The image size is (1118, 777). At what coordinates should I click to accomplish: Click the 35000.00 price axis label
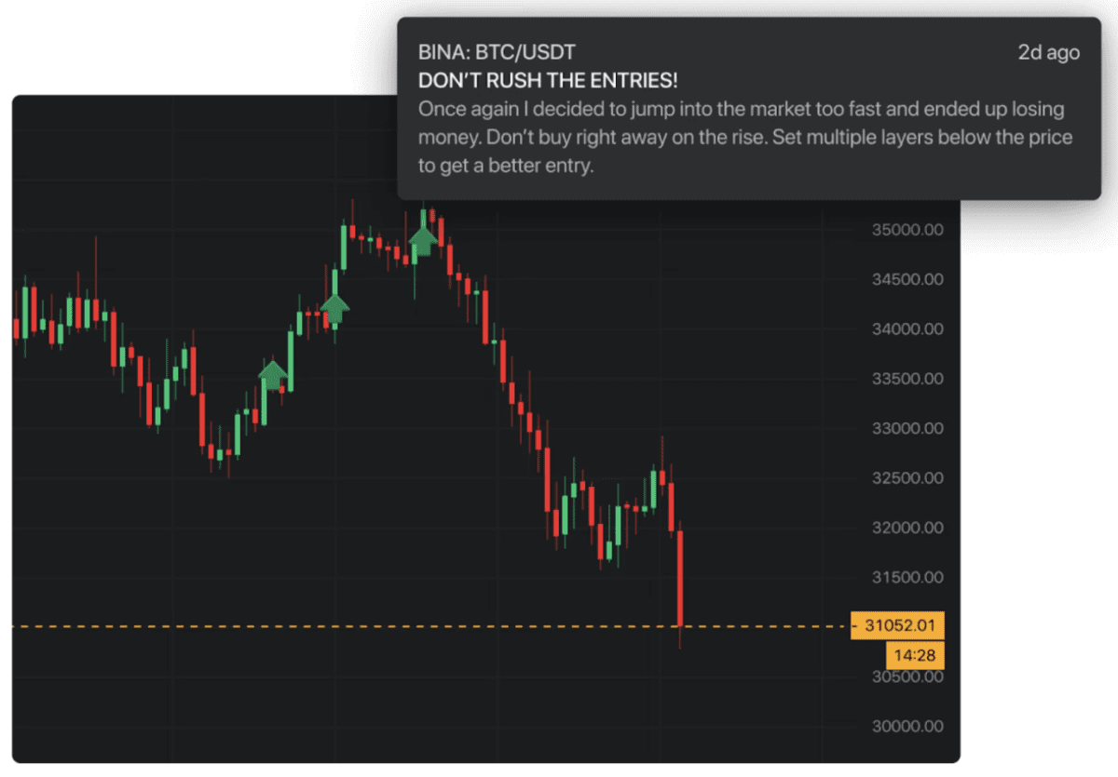[x=905, y=229]
